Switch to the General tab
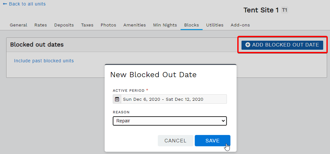330x154 pixels. pos(18,25)
